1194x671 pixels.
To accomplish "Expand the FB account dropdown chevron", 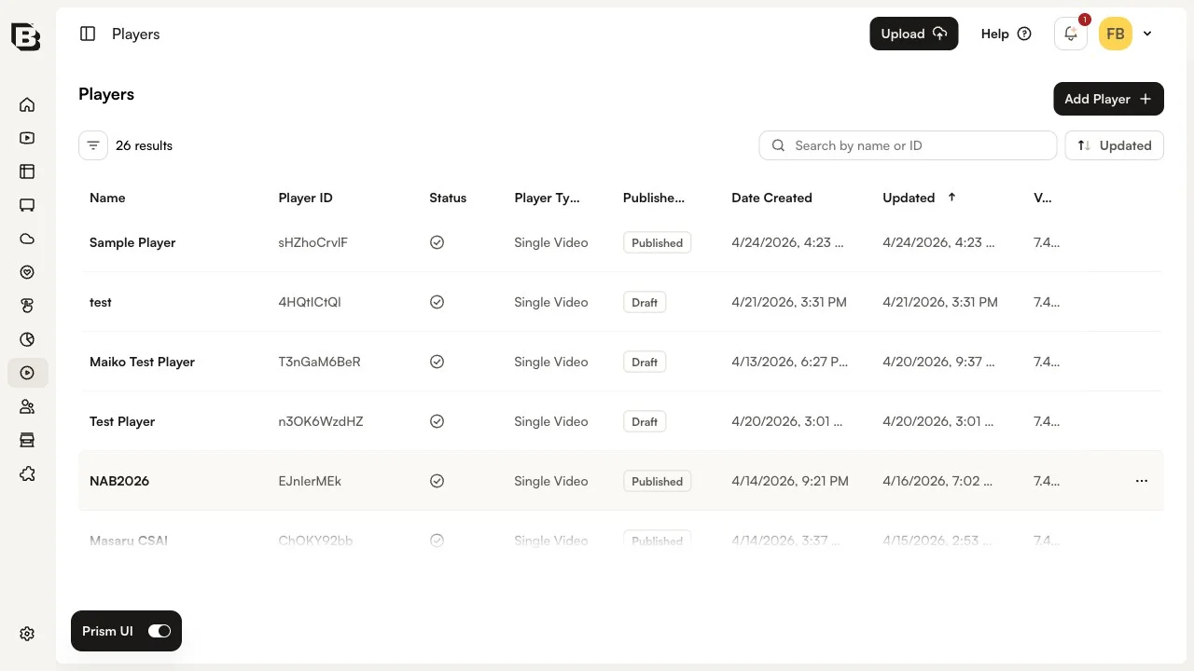I will pyautogui.click(x=1147, y=34).
